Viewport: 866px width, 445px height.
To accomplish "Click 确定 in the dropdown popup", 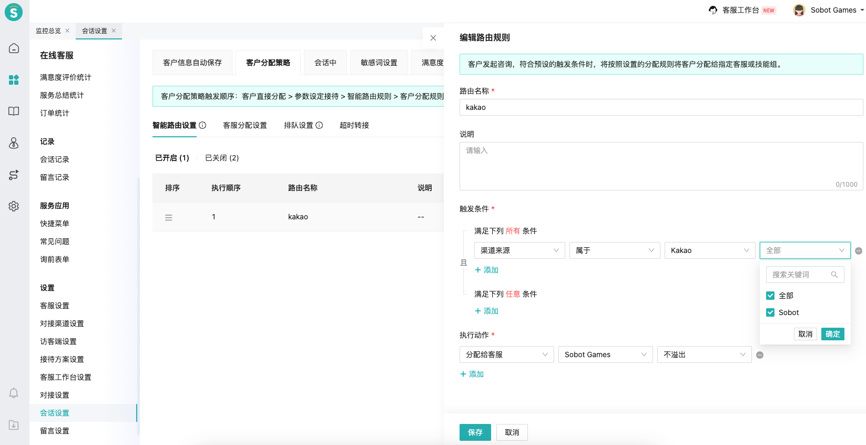I will [x=833, y=334].
